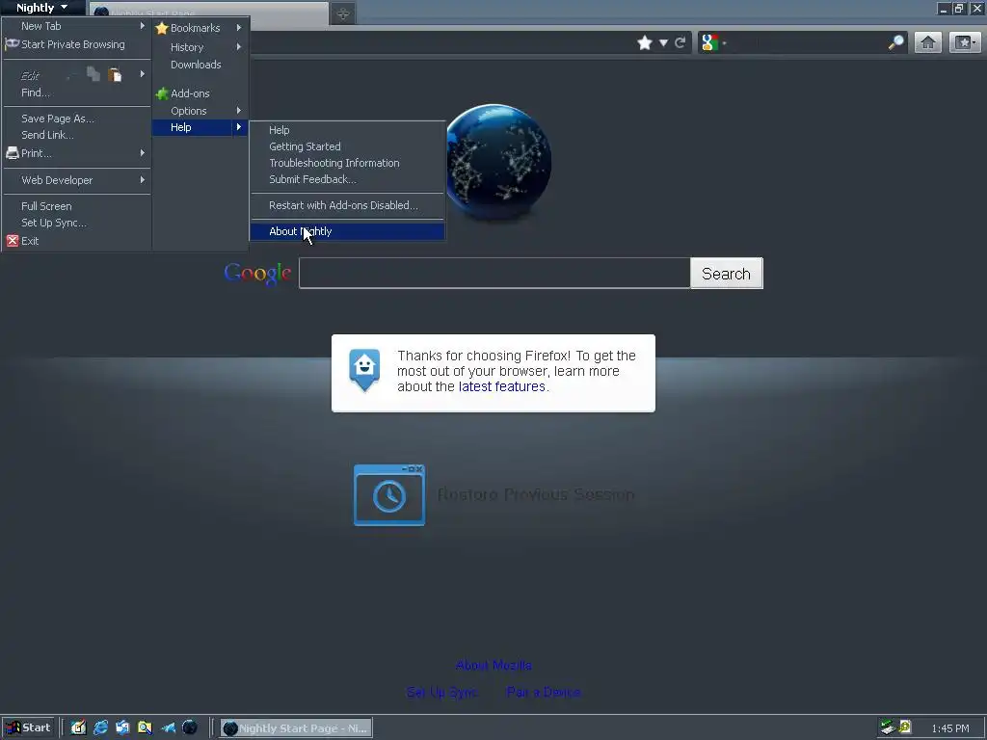Choose Getting Started item
The image size is (987, 740).
tap(347, 146)
